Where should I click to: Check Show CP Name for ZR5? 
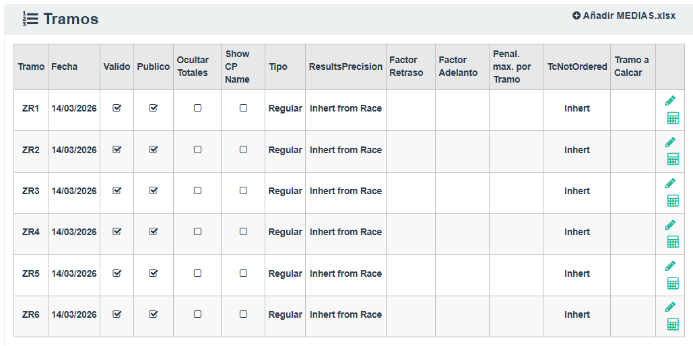[243, 273]
